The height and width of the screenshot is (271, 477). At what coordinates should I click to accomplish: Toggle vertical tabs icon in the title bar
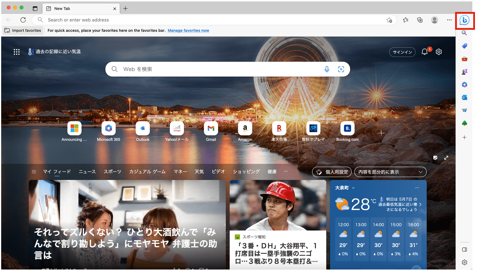tap(35, 8)
